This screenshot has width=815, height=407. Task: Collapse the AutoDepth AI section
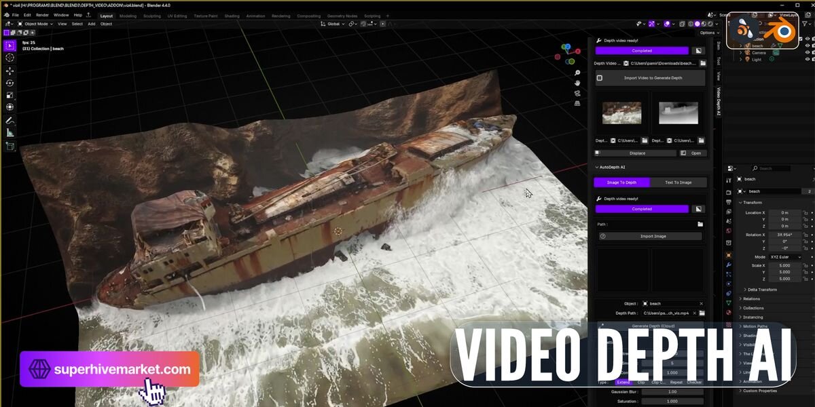coord(609,167)
